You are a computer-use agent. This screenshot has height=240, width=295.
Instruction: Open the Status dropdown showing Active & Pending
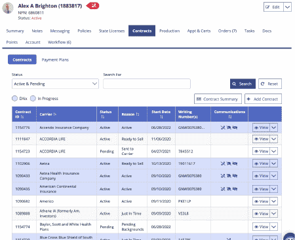click(x=55, y=84)
